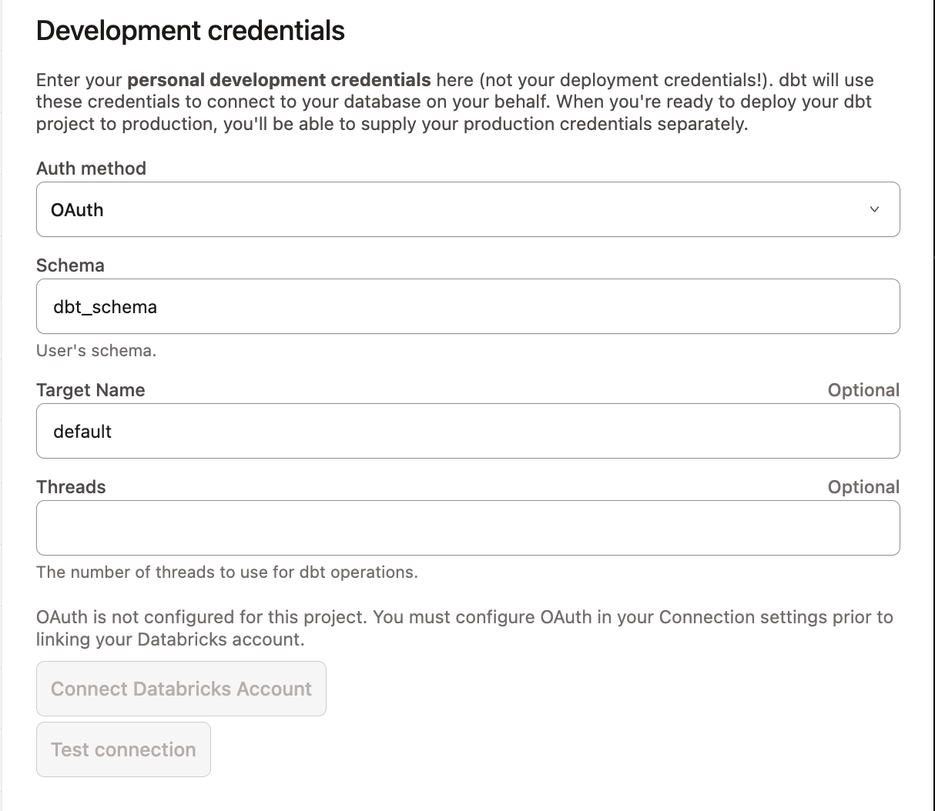Click the Schema field label
The height and width of the screenshot is (811, 935).
coord(70,265)
